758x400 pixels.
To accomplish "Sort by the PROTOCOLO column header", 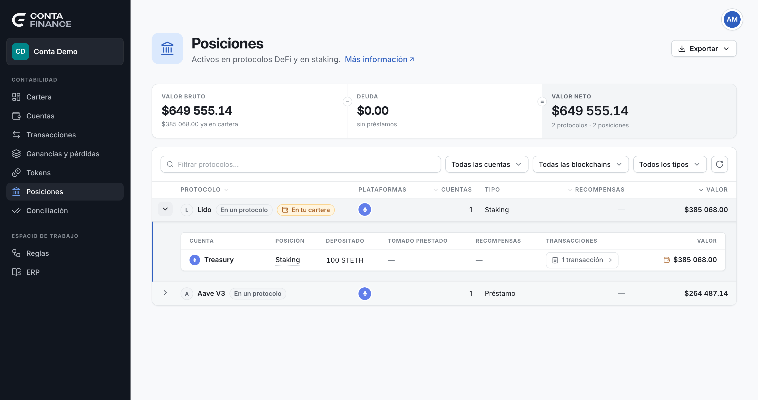I will coord(204,190).
